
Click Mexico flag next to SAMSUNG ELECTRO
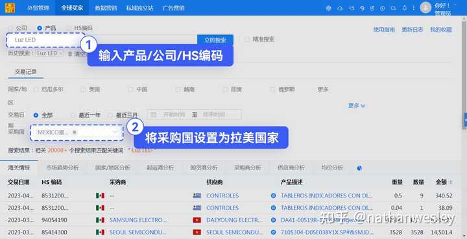pyautogui.click(x=100, y=220)
